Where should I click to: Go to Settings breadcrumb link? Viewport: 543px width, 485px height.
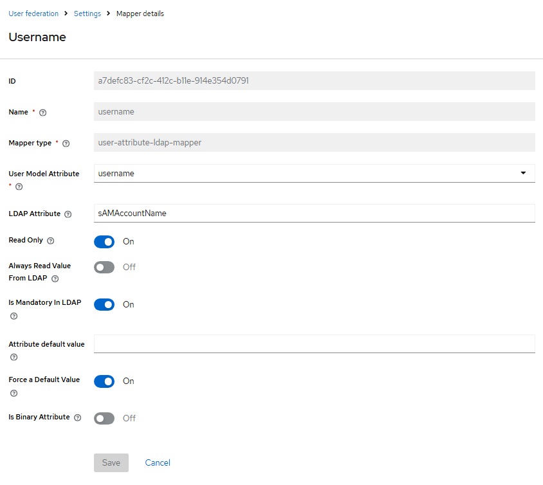pos(87,14)
